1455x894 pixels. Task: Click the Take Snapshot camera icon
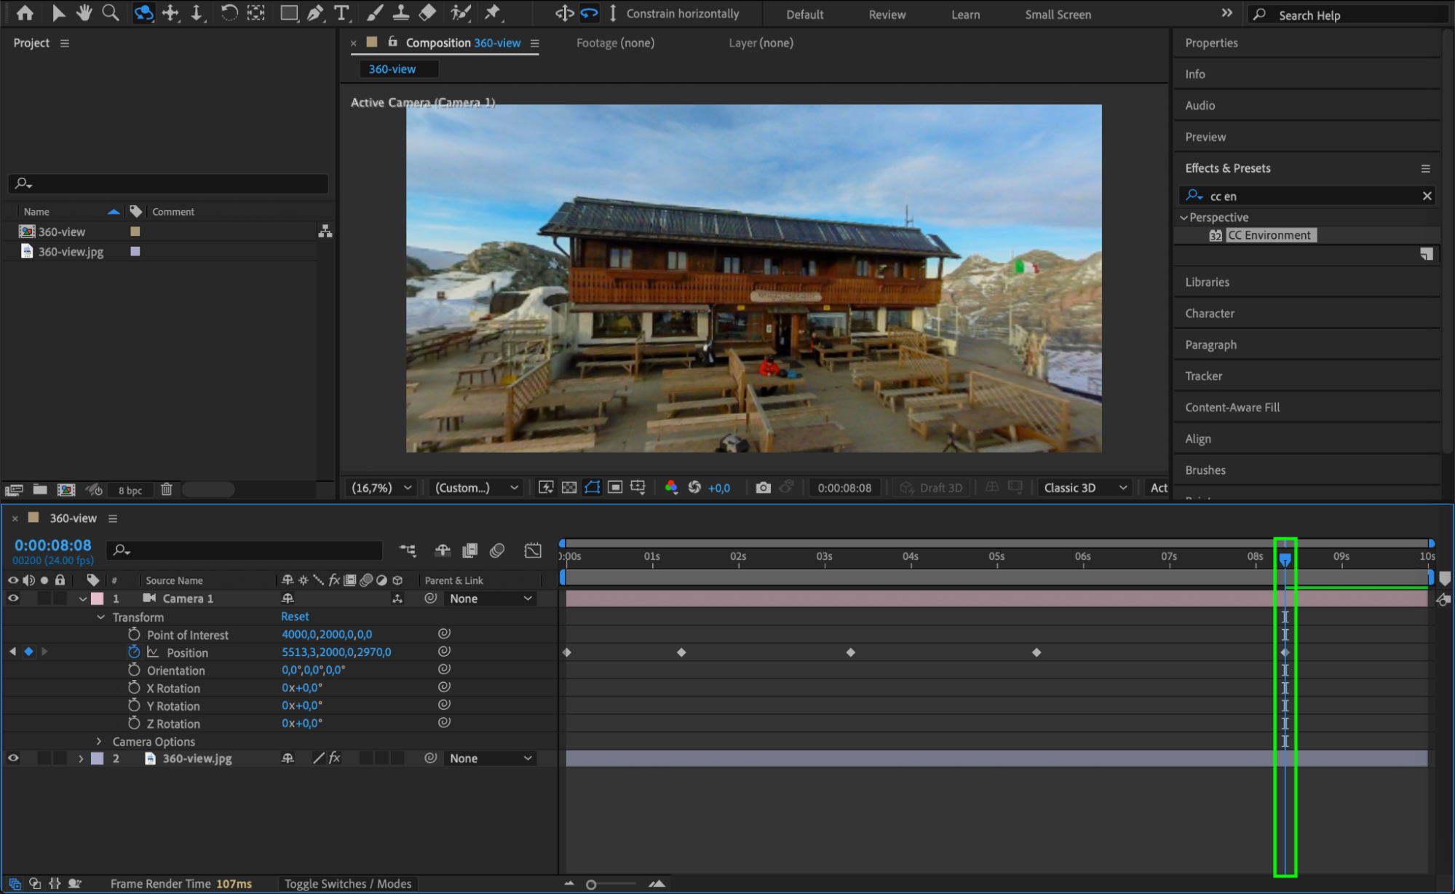(x=762, y=488)
